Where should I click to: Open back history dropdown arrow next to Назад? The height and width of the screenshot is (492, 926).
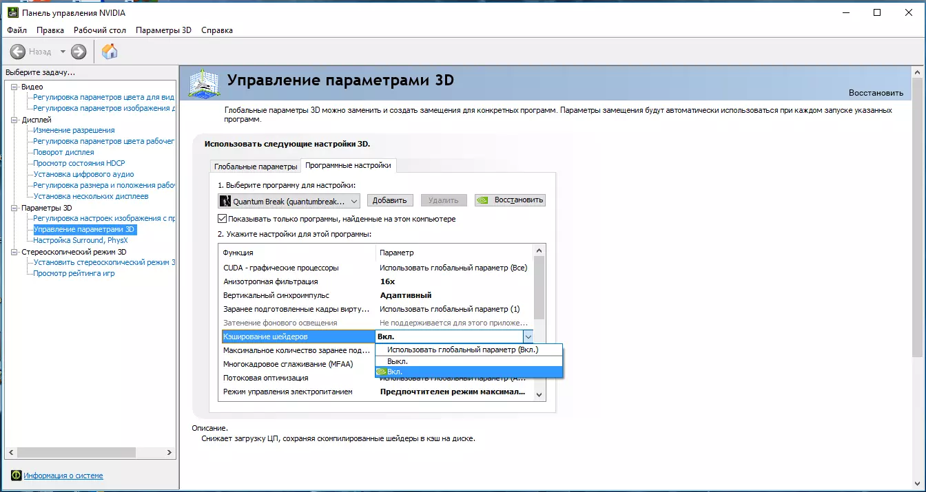click(63, 52)
